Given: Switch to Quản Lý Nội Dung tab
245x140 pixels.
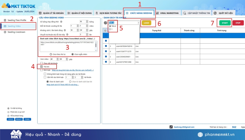Looking at the screenshot, I should [x=79, y=13].
